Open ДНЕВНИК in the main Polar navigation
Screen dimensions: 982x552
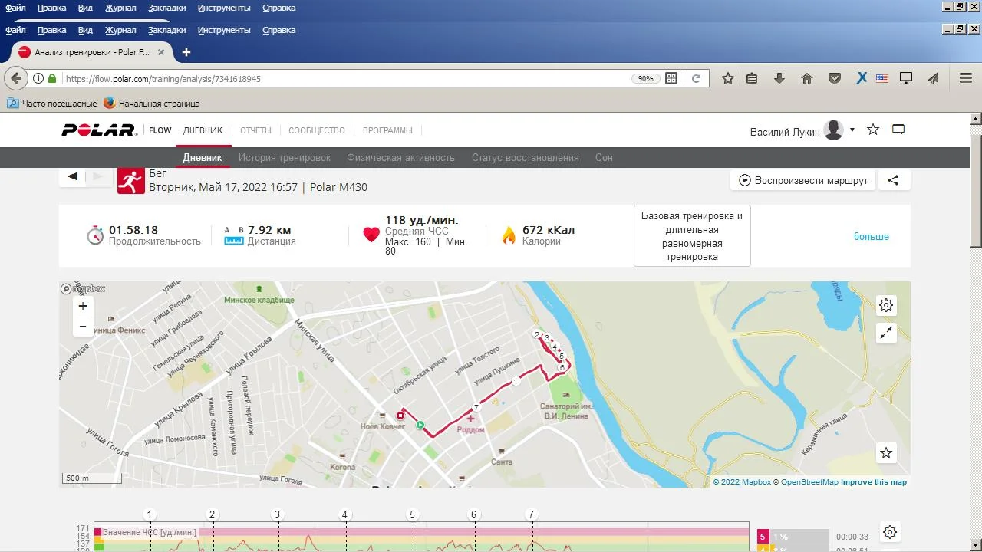[x=203, y=130]
